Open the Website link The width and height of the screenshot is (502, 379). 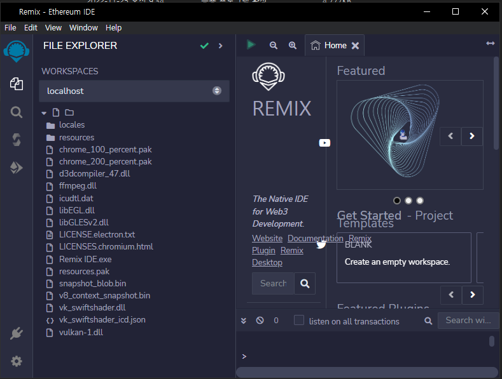tap(267, 239)
